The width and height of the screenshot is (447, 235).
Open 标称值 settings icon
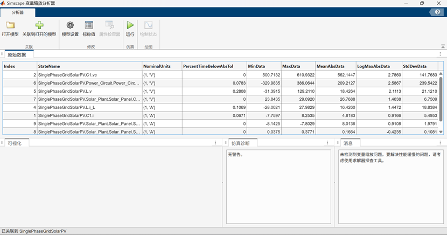(x=89, y=25)
